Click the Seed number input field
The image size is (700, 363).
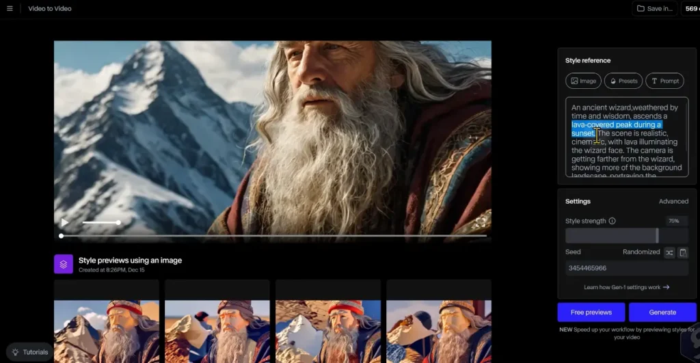(626, 268)
